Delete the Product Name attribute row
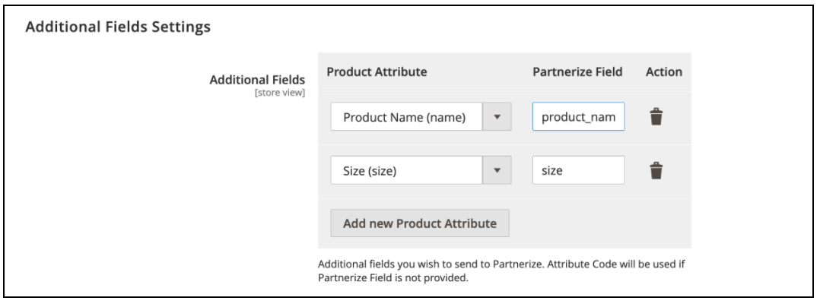820x304 pixels. [656, 116]
